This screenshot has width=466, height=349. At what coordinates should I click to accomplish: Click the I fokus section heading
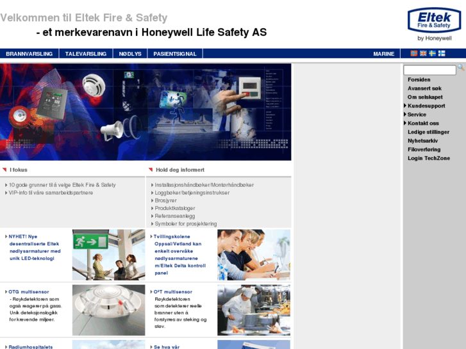18,170
